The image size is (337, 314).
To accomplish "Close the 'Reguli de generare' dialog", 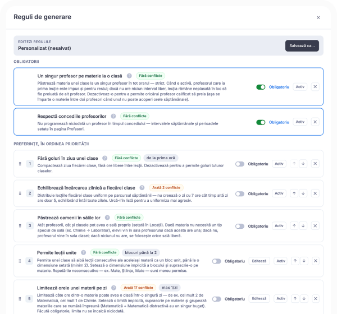I will [x=318, y=17].
